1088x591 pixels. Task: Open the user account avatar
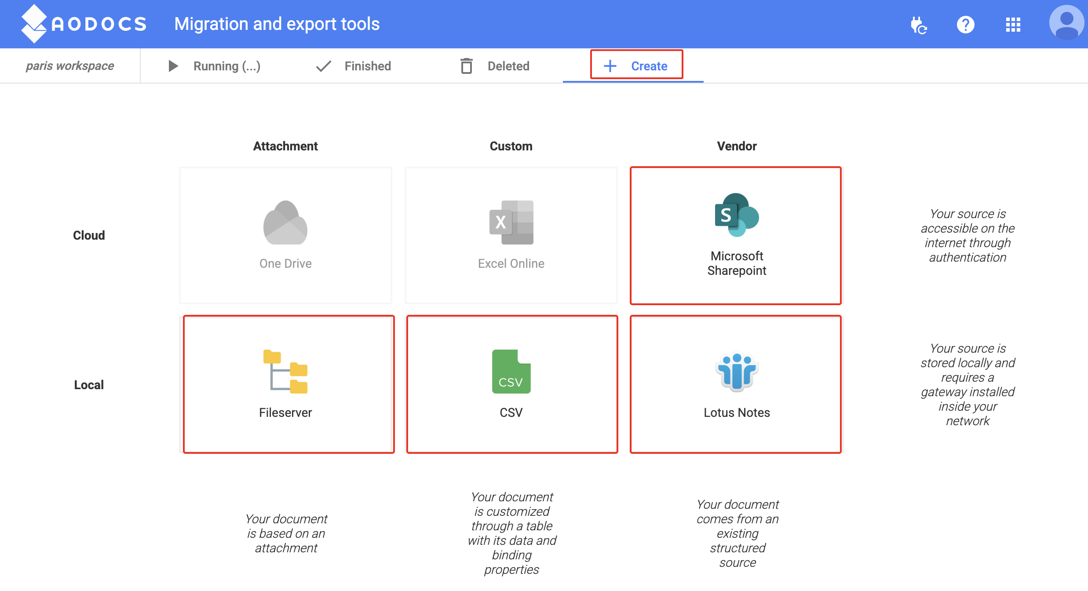1067,22
